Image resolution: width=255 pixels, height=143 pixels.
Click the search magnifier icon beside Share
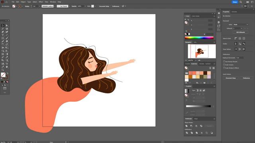241,2
